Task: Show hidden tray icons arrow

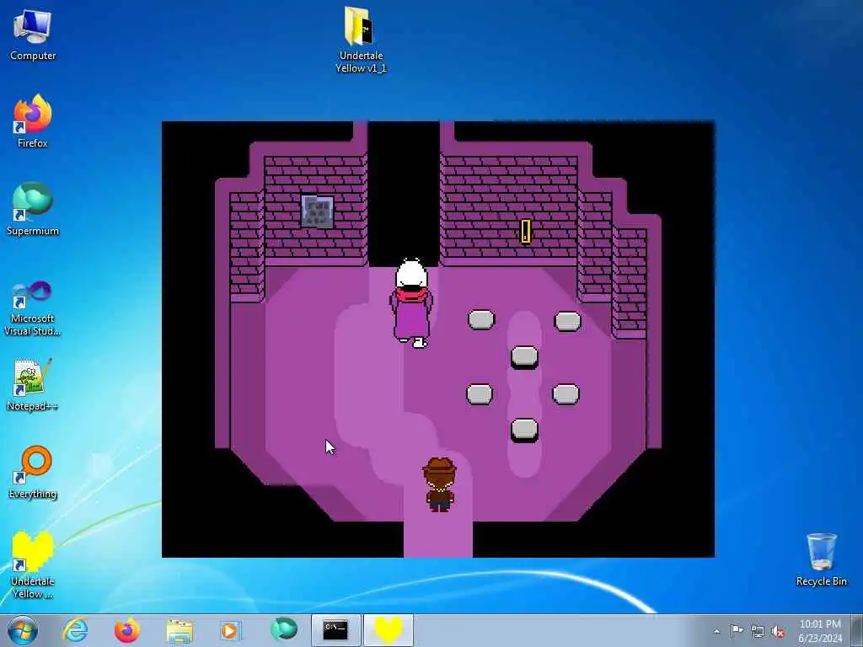Action: pos(716,631)
